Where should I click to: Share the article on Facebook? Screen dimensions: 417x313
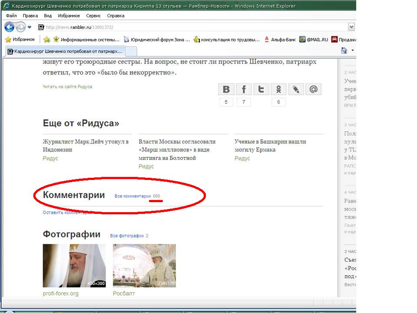coord(244,89)
